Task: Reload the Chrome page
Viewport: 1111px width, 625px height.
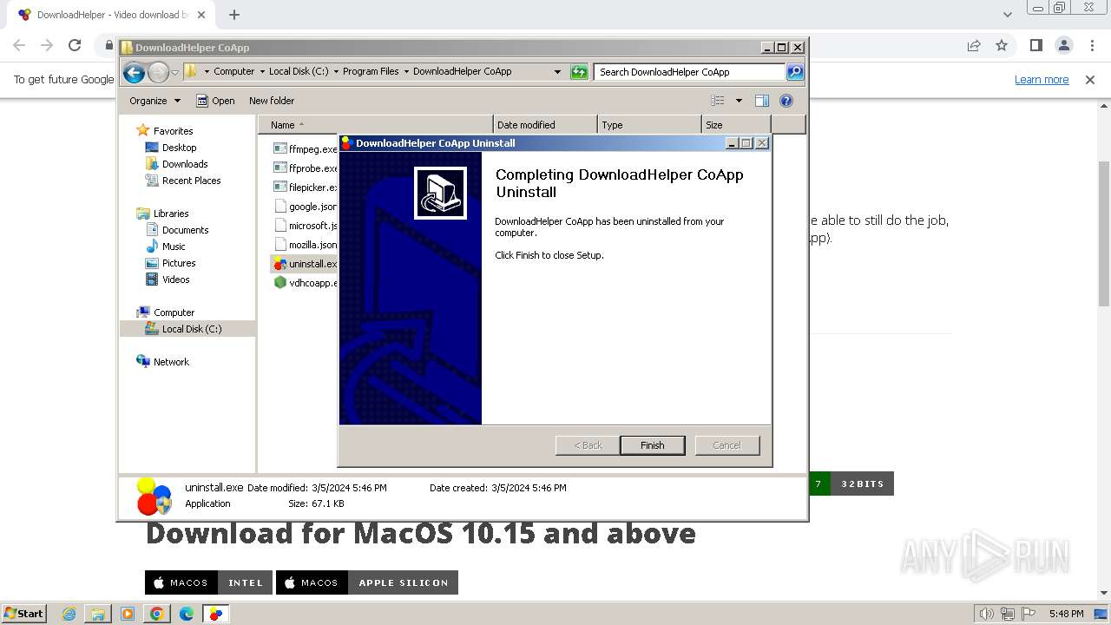Action: tap(75, 45)
